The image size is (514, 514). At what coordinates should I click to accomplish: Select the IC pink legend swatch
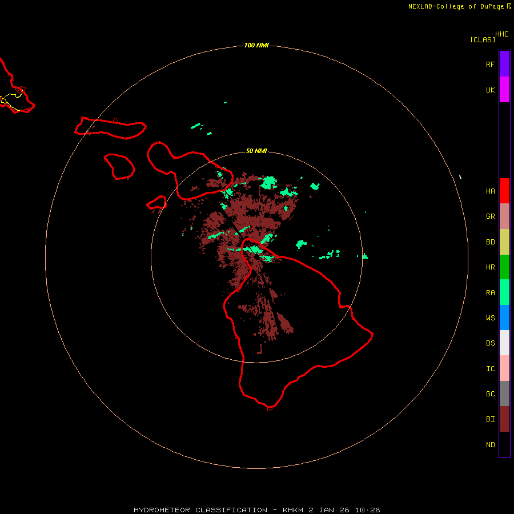click(x=504, y=368)
